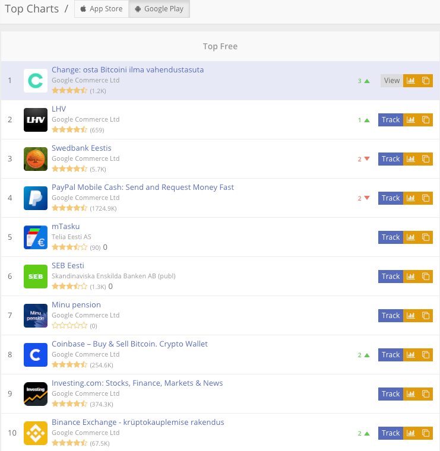
Task: Track the Coinbase app
Action: (x=391, y=355)
